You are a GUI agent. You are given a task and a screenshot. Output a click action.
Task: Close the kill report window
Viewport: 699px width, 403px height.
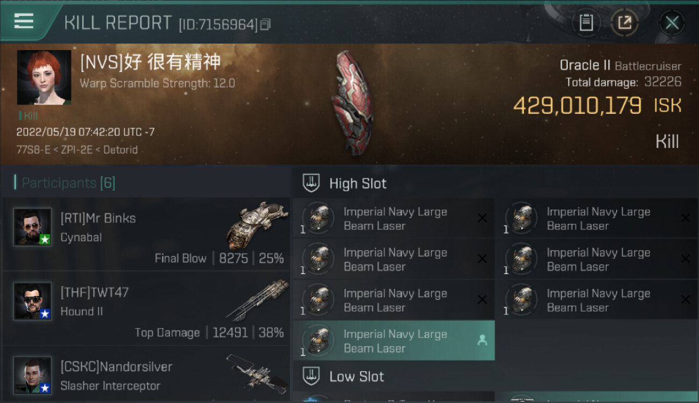click(x=672, y=23)
